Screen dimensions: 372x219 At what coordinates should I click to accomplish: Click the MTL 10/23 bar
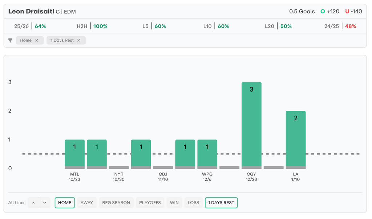(74, 154)
